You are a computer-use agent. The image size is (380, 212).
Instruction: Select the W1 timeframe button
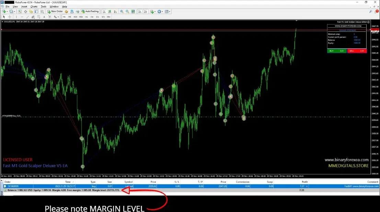tap(103, 17)
